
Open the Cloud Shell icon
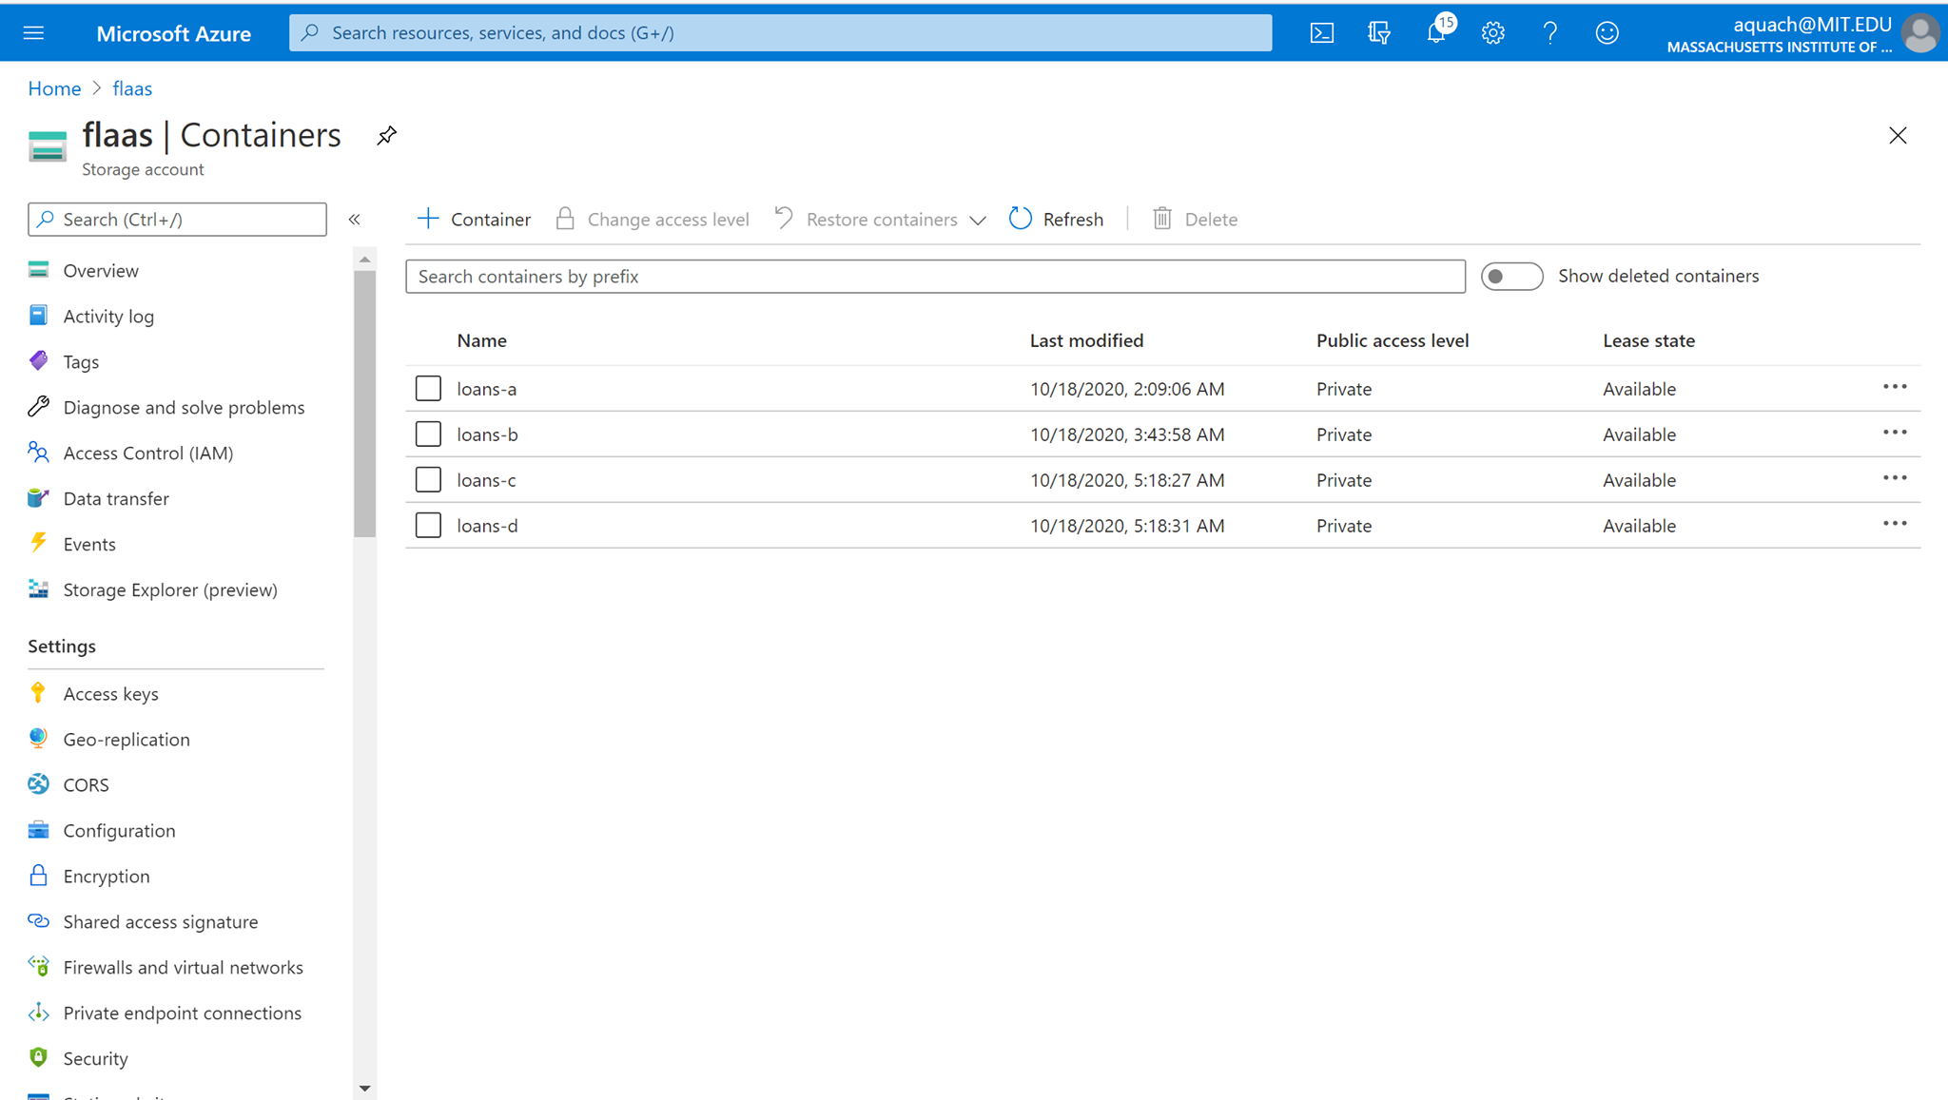coord(1321,33)
